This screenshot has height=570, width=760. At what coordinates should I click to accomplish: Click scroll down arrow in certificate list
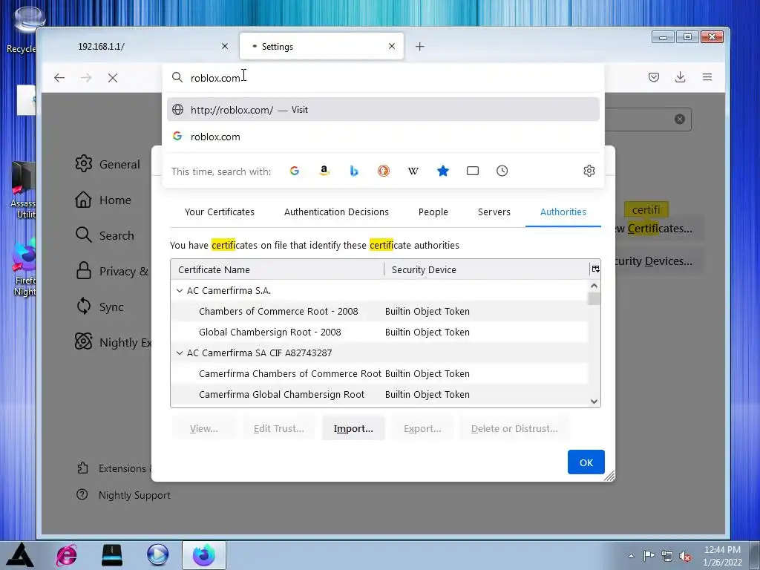594,401
